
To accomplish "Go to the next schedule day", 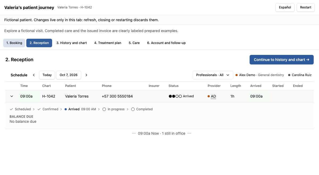I will (x=86, y=75).
